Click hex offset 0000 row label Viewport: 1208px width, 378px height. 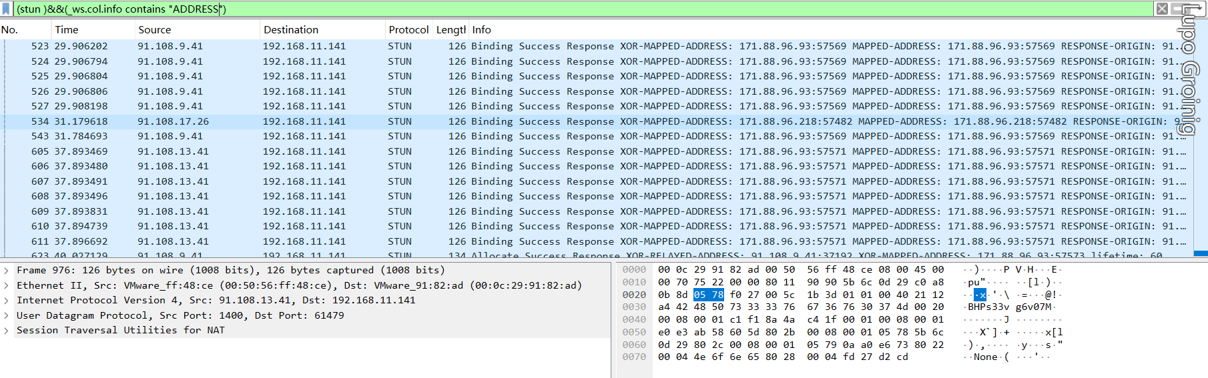[x=634, y=270]
